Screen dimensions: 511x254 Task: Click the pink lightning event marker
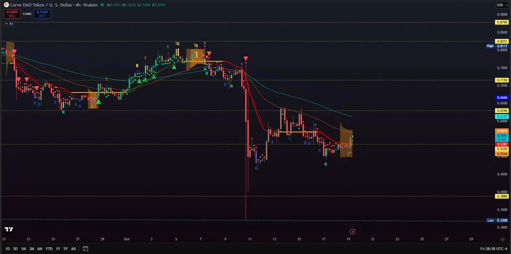(352, 231)
